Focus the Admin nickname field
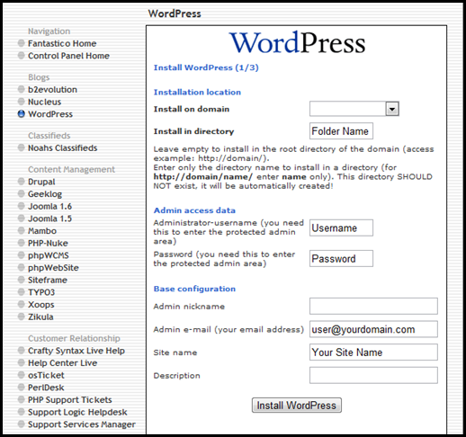Viewport: 466px width, 437px height. pyautogui.click(x=373, y=307)
